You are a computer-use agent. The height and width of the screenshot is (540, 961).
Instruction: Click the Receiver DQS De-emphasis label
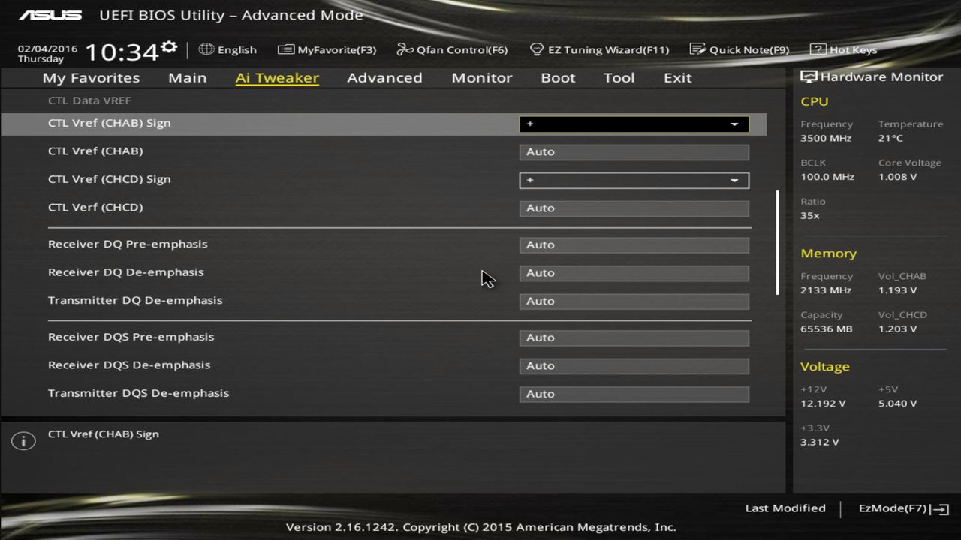[129, 364]
